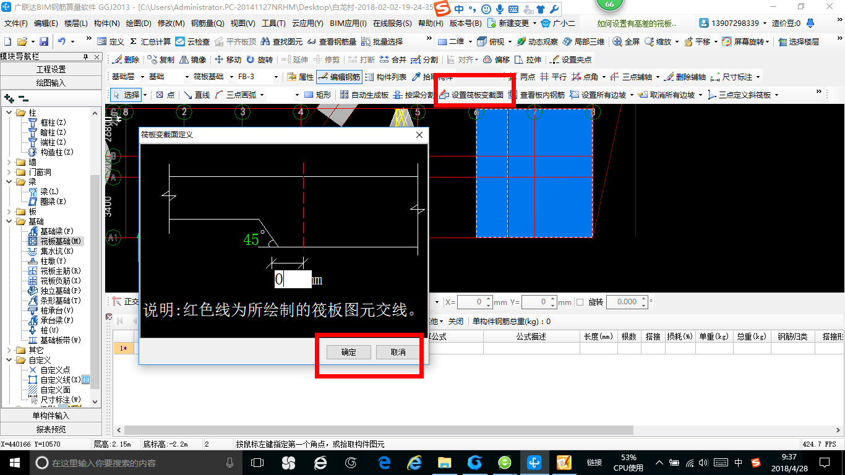
Task: Open 查看钢筋量 rebar quantity view
Action: point(332,41)
